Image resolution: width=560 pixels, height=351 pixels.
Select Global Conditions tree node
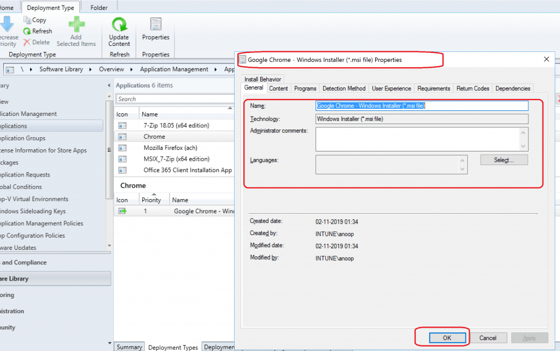[x=21, y=187]
